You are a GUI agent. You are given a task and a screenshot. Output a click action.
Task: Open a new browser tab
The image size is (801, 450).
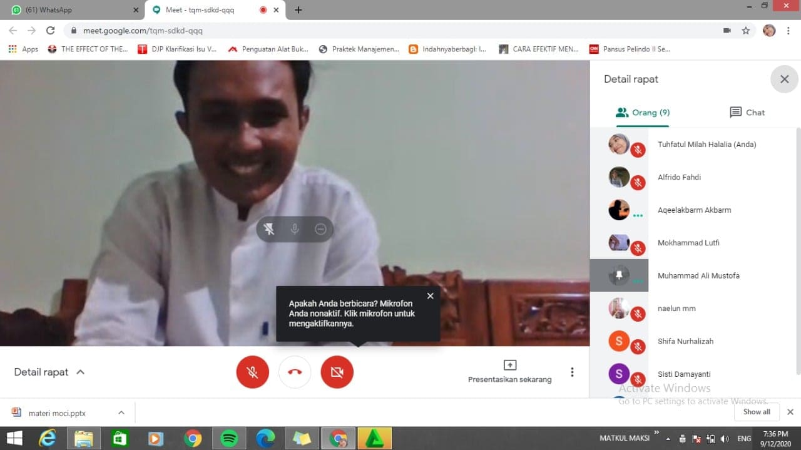(298, 10)
